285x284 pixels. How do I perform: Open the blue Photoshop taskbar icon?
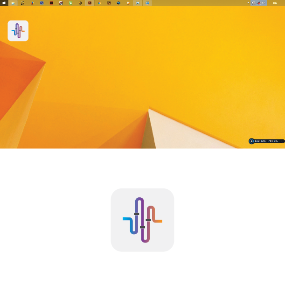[x=42, y=3]
